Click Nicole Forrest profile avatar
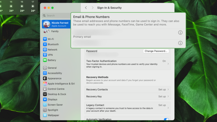The width and height of the screenshot is (217, 122). pyautogui.click(x=47, y=24)
